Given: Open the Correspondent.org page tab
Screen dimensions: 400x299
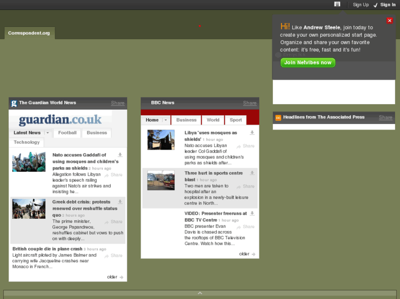Looking at the screenshot, I should click(29, 33).
